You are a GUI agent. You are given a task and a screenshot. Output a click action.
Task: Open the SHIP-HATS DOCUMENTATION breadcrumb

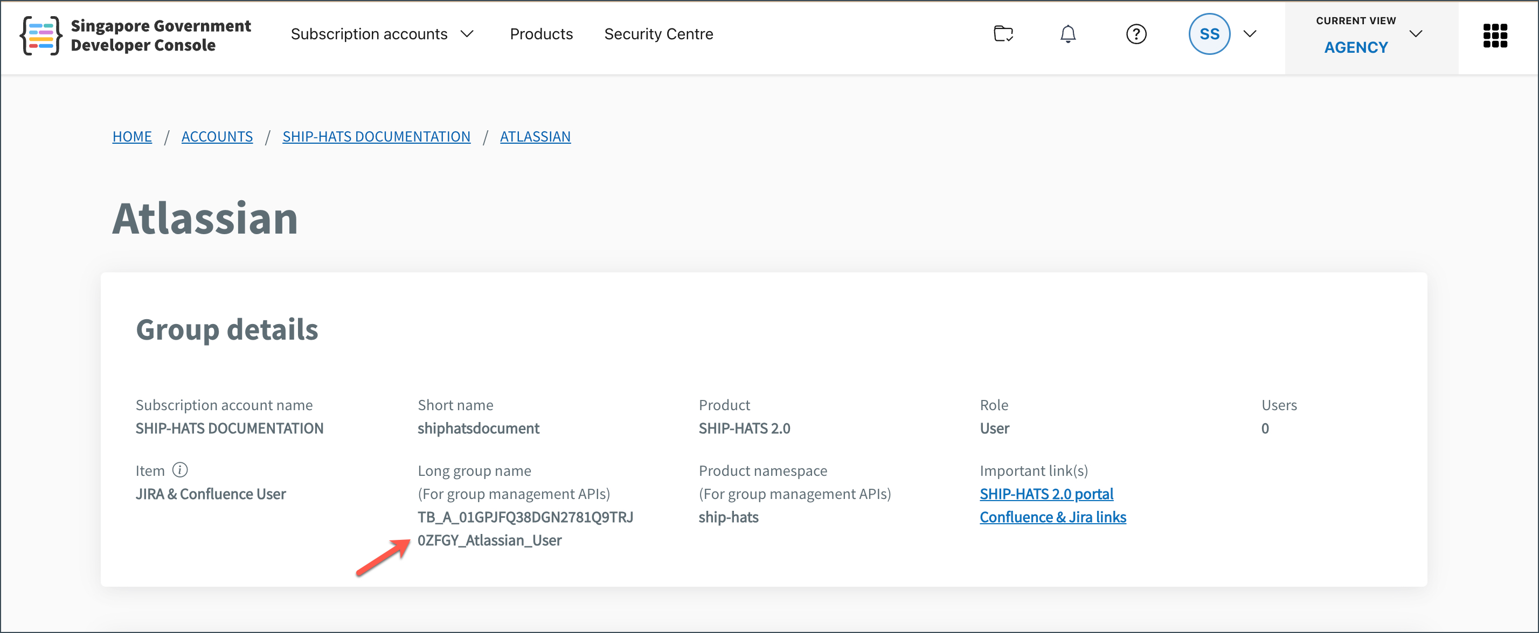click(376, 137)
